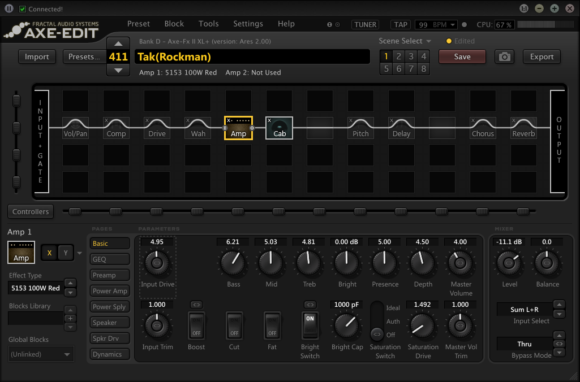Click the Wah block in the signal chain
580x382 pixels.
198,128
